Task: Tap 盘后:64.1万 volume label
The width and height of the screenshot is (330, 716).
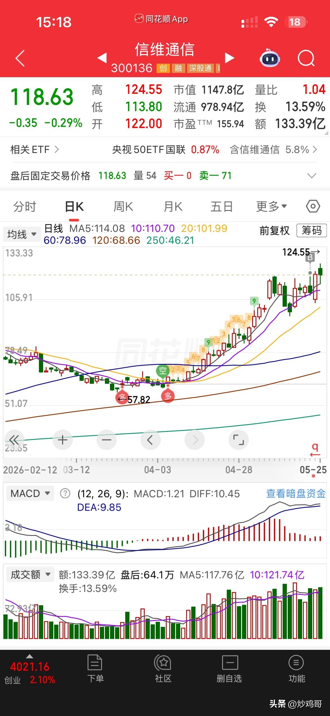Action: (147, 575)
